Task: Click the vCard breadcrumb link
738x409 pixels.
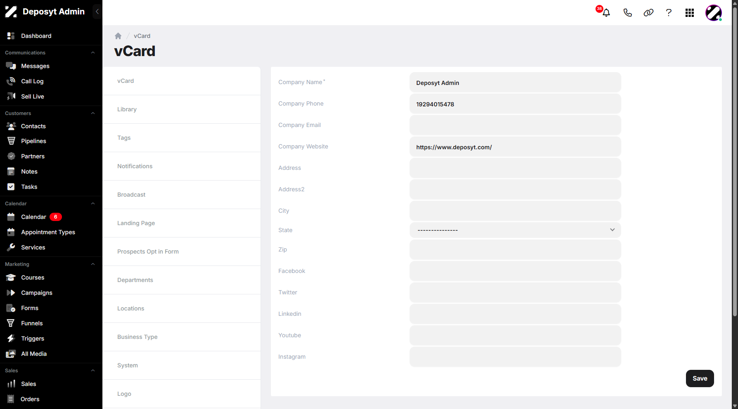Action: pyautogui.click(x=142, y=36)
